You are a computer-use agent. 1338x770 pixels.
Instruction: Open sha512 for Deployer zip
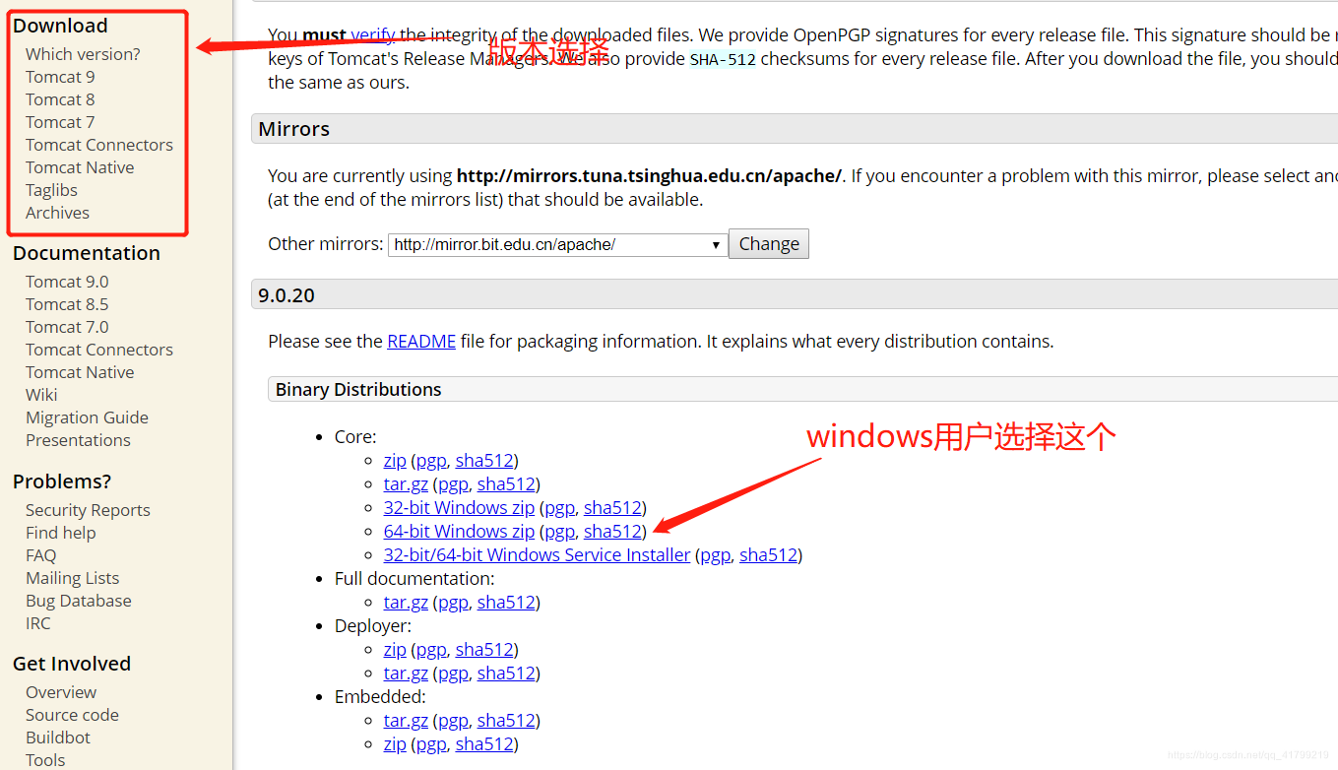coord(483,649)
